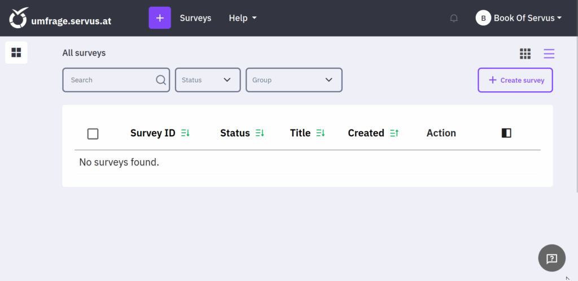Open the Help menu
The height and width of the screenshot is (281, 578).
(x=242, y=18)
